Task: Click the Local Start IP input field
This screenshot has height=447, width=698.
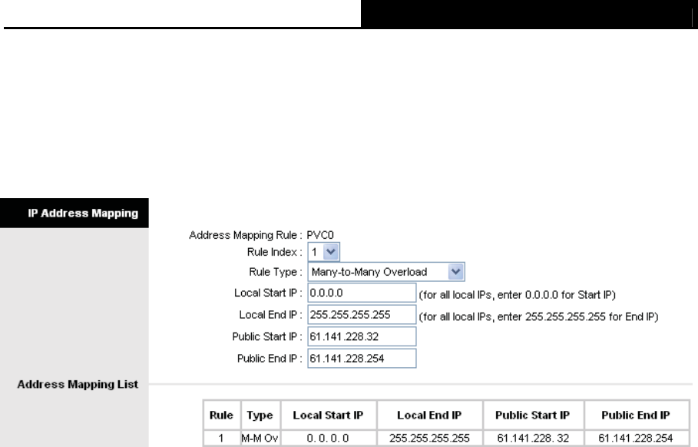Action: [362, 293]
